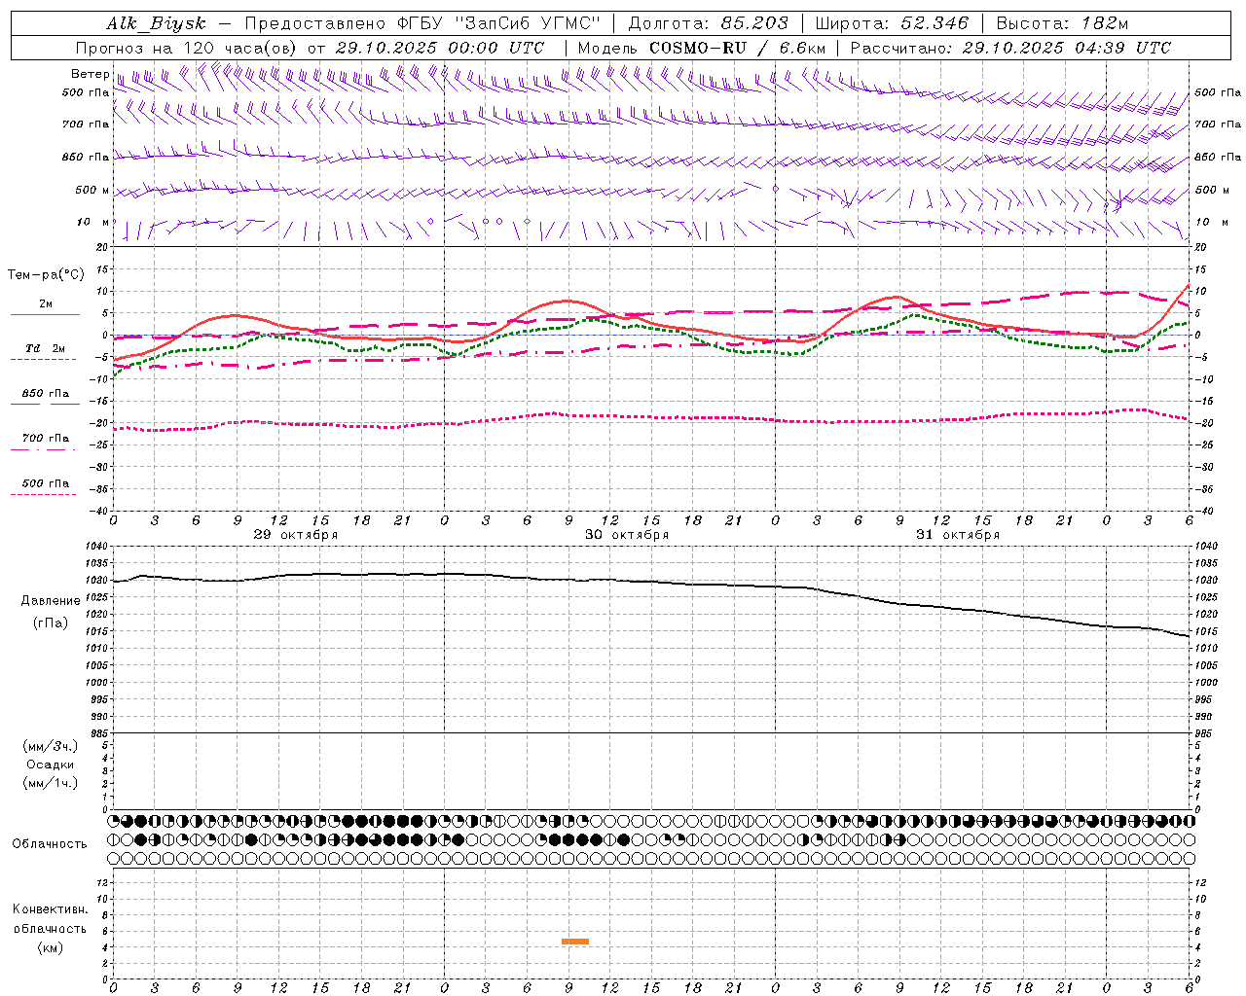1246x996 pixels.
Task: Click the provider text 'ЗапСиб УГМС'
Action: (x=529, y=23)
